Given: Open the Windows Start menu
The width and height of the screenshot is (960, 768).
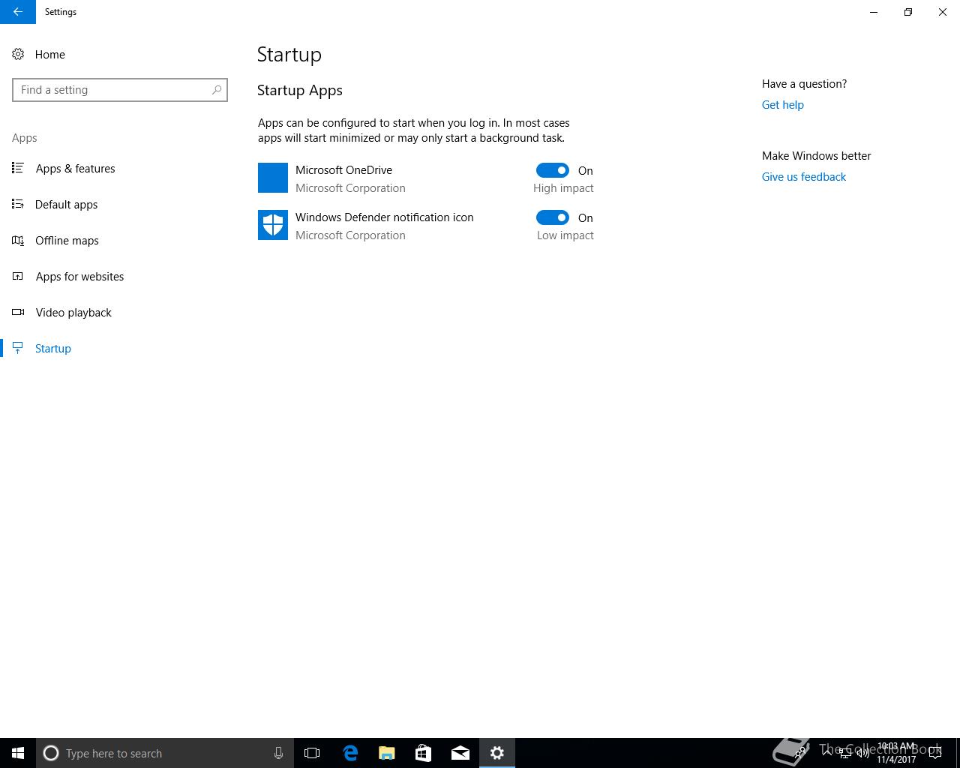Looking at the screenshot, I should point(18,753).
